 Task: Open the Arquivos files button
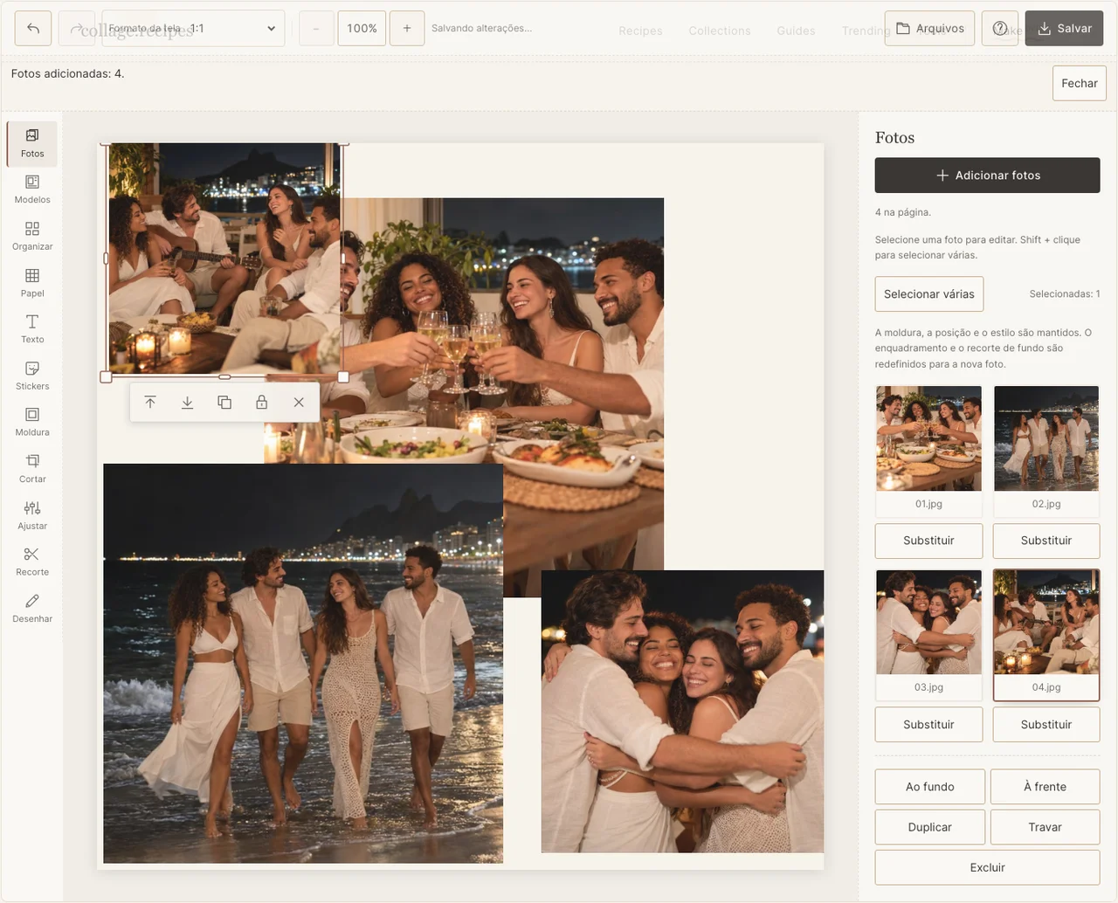click(x=929, y=28)
